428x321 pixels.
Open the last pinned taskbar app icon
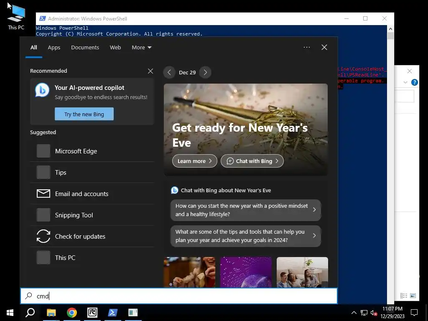point(133,313)
